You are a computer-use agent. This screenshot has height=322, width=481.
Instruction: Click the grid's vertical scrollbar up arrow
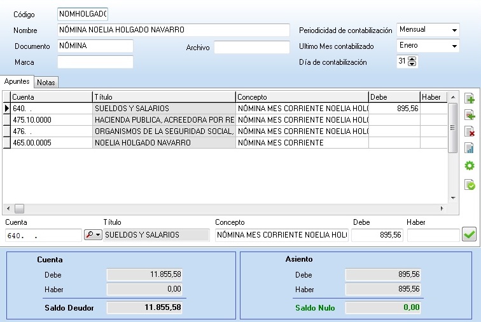pyautogui.click(x=453, y=97)
